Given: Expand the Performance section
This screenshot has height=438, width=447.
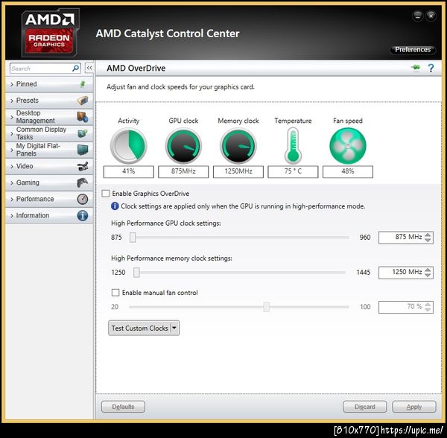Looking at the screenshot, I should click(49, 199).
